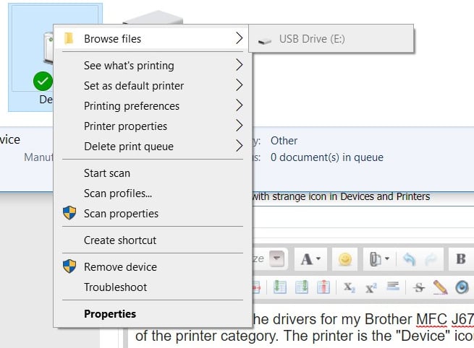Image resolution: width=474 pixels, height=348 pixels.
Task: Open the font color dropdown
Action: pyautogui.click(x=312, y=258)
